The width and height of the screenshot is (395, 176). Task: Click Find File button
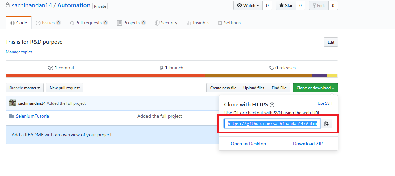pyautogui.click(x=279, y=88)
